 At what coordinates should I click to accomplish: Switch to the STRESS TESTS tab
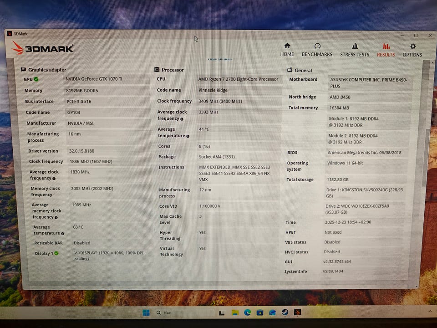355,50
